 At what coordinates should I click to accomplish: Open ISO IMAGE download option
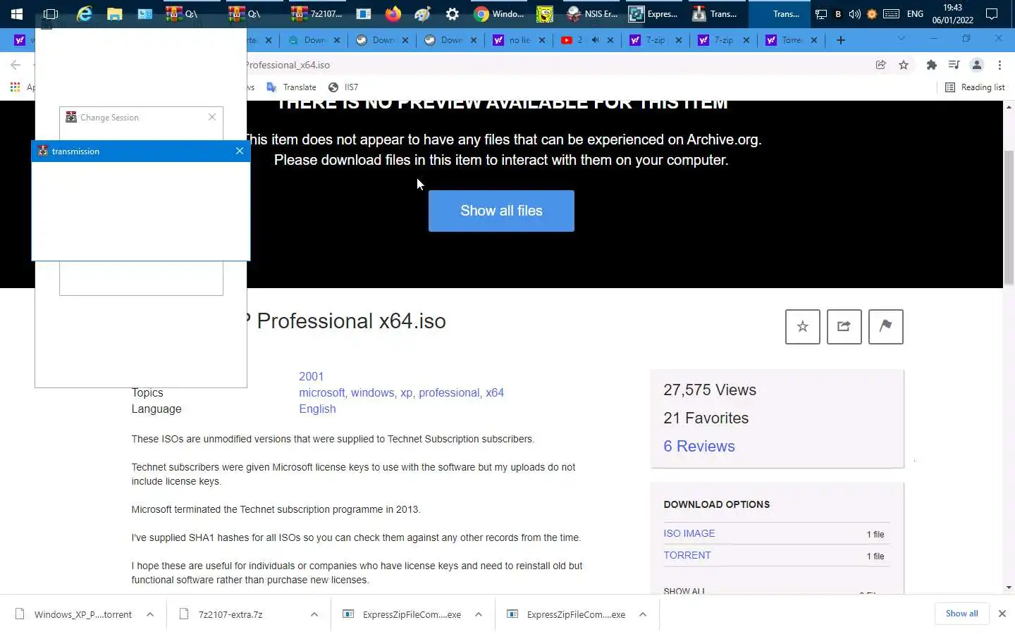[689, 534]
